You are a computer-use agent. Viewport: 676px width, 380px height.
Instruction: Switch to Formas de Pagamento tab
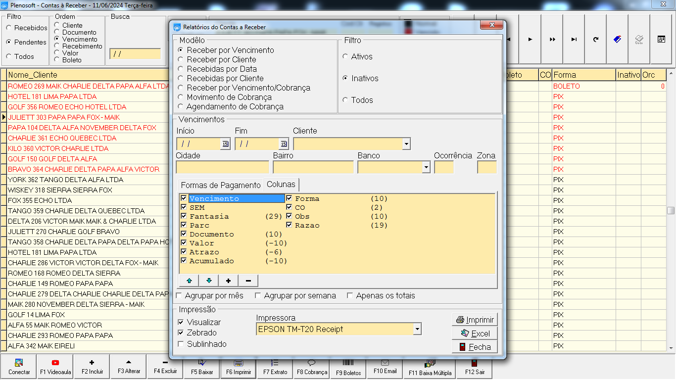pos(221,185)
